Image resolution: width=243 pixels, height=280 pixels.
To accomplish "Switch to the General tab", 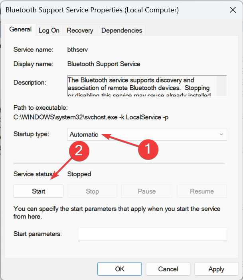I will (20, 30).
